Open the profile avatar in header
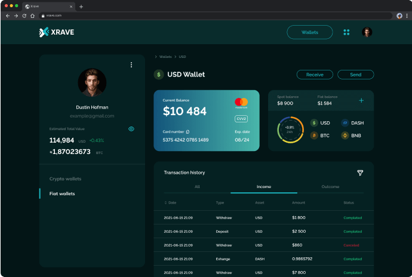 pos(367,32)
